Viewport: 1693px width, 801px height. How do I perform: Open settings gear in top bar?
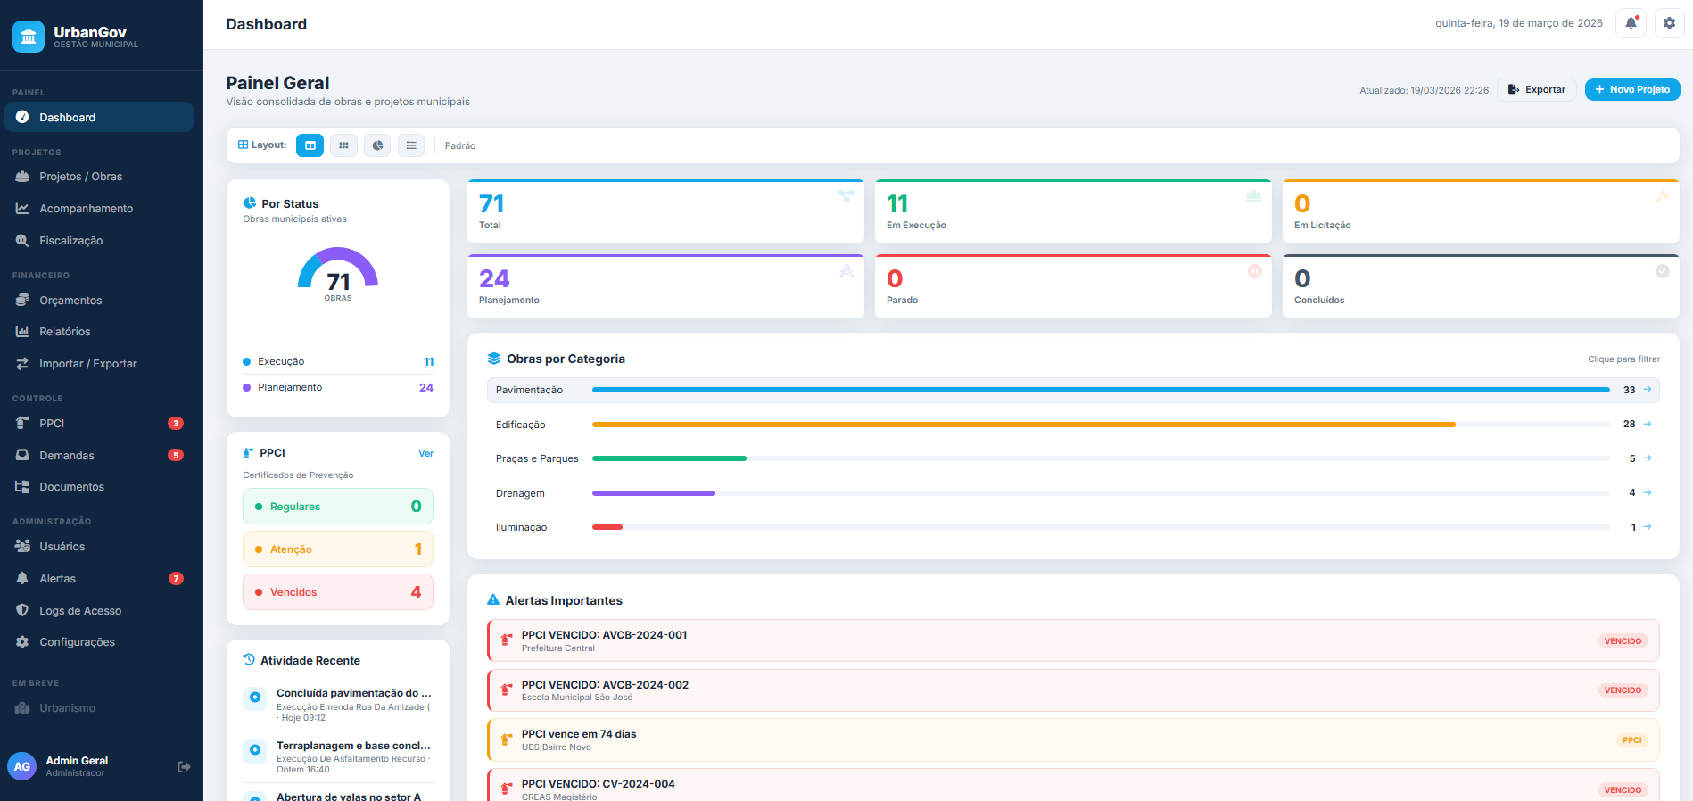[x=1669, y=23]
